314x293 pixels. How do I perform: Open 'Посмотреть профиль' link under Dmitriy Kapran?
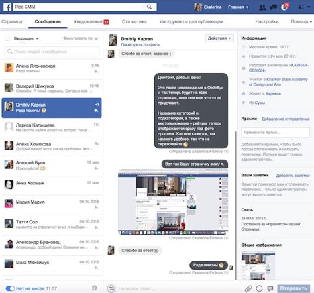click(140, 44)
